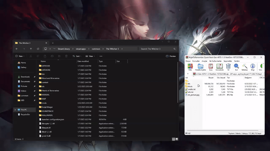Expand This PC in navigation pane
Image resolution: width=270 pixels, height=151 pixels.
click(15, 110)
